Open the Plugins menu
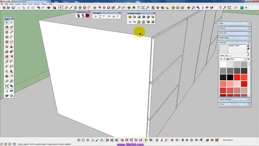The height and width of the screenshot is (146, 259). coord(44,4)
